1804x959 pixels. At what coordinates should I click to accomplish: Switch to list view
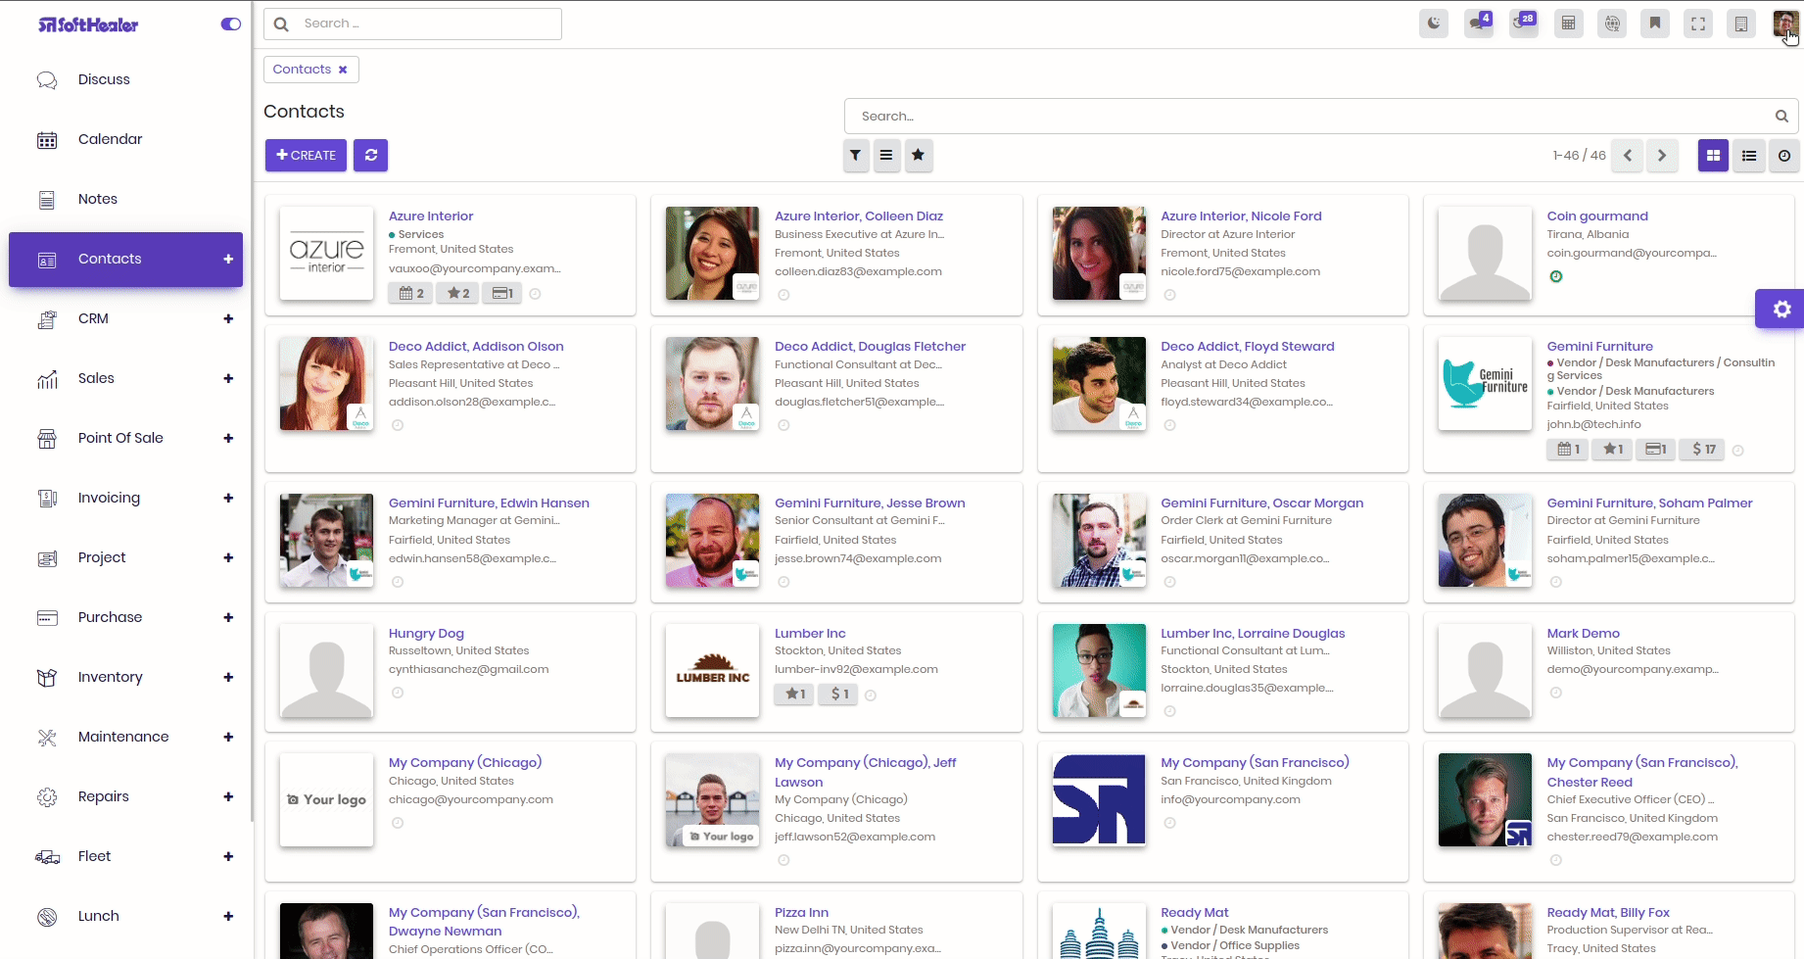pyautogui.click(x=1749, y=155)
